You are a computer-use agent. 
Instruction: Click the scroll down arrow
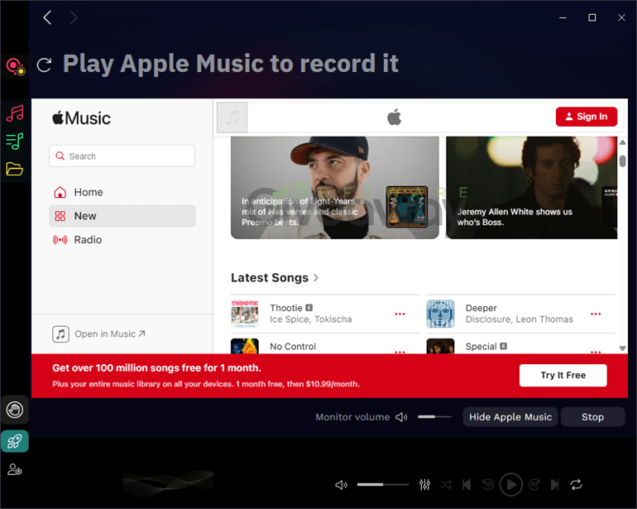(x=622, y=348)
